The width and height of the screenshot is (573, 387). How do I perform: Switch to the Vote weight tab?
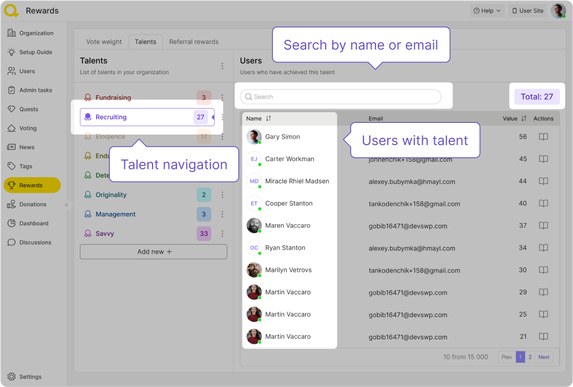point(104,42)
